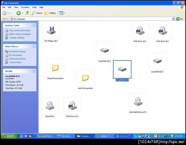Click Free Space: 15.6 GB in Details
The height and width of the screenshot is (145, 186).
(14, 85)
